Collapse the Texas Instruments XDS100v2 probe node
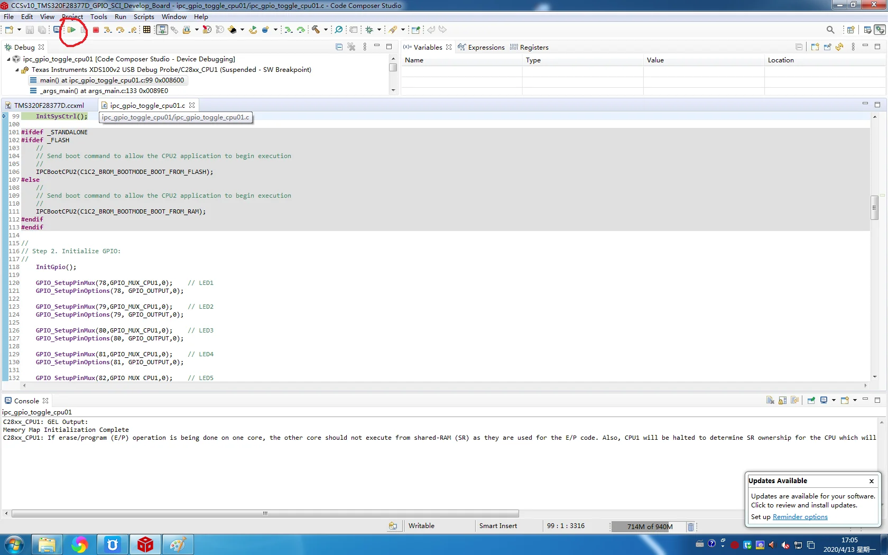This screenshot has height=555, width=888. [17, 70]
